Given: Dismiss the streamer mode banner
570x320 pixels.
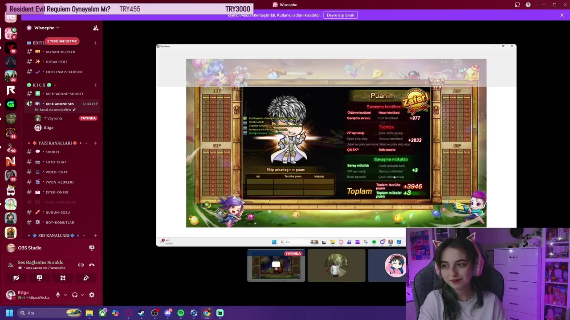Looking at the screenshot, I should point(562,15).
